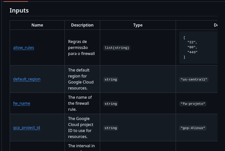This screenshot has height=151, width=225.
Task: Click the list(string) type code
Action: [x=117, y=48]
